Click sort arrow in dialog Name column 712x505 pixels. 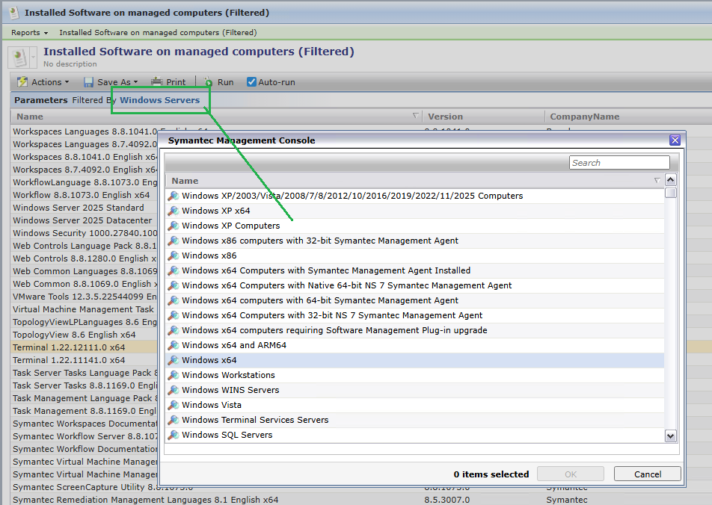(x=657, y=181)
